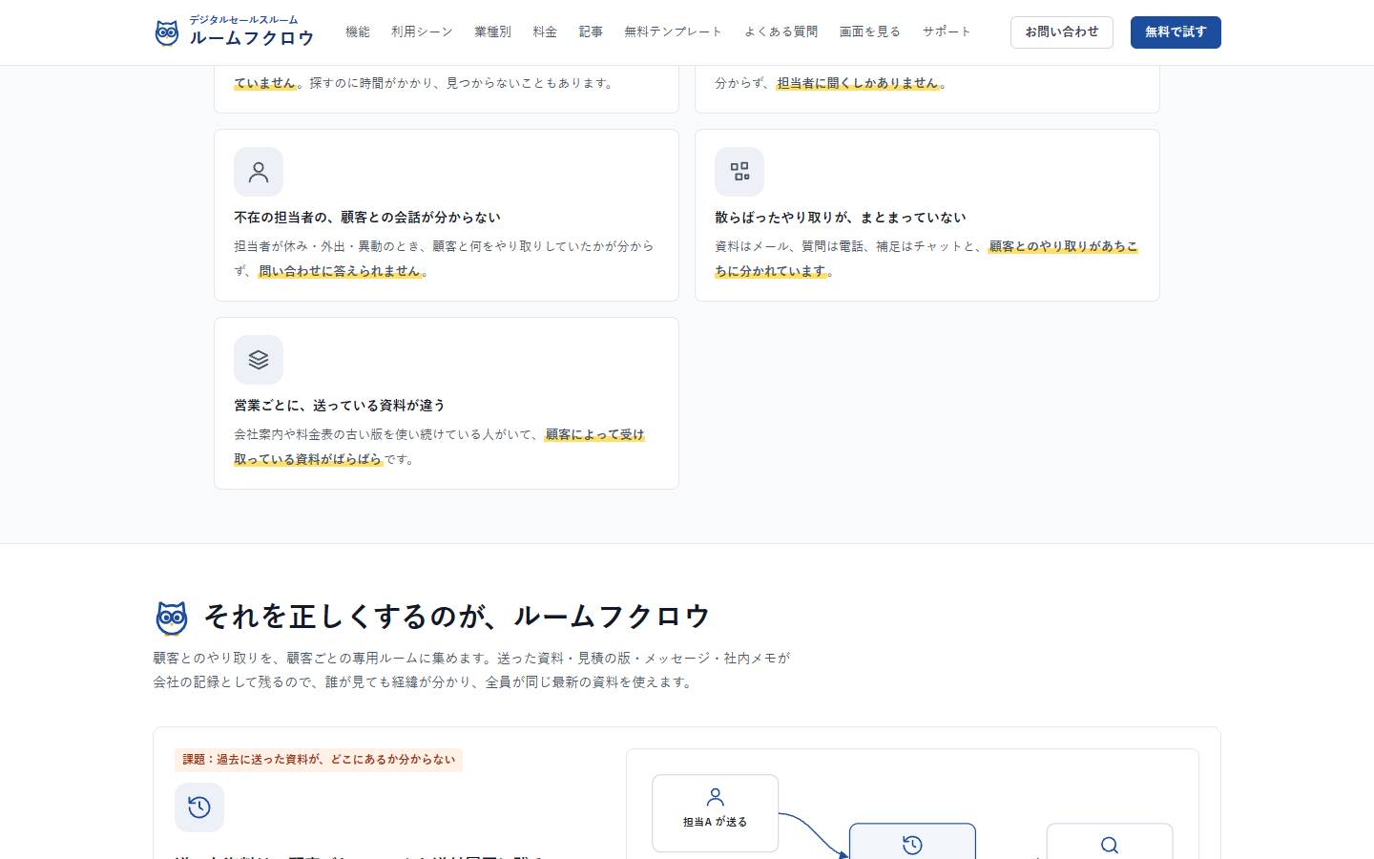Click the person icon above 不在の担当者 card
This screenshot has height=859, width=1374.
pyautogui.click(x=259, y=172)
